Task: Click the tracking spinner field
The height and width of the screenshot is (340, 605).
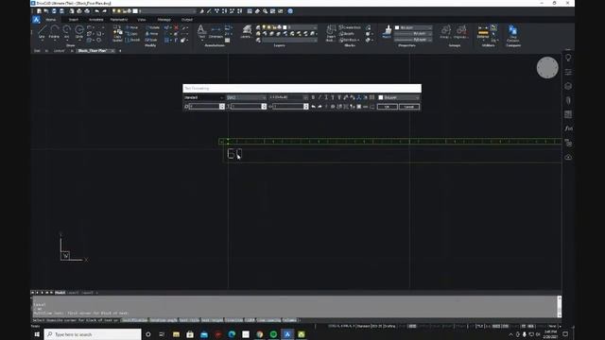Action: tap(248, 107)
